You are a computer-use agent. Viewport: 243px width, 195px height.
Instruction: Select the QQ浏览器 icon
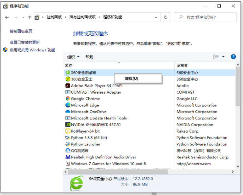[68, 151]
